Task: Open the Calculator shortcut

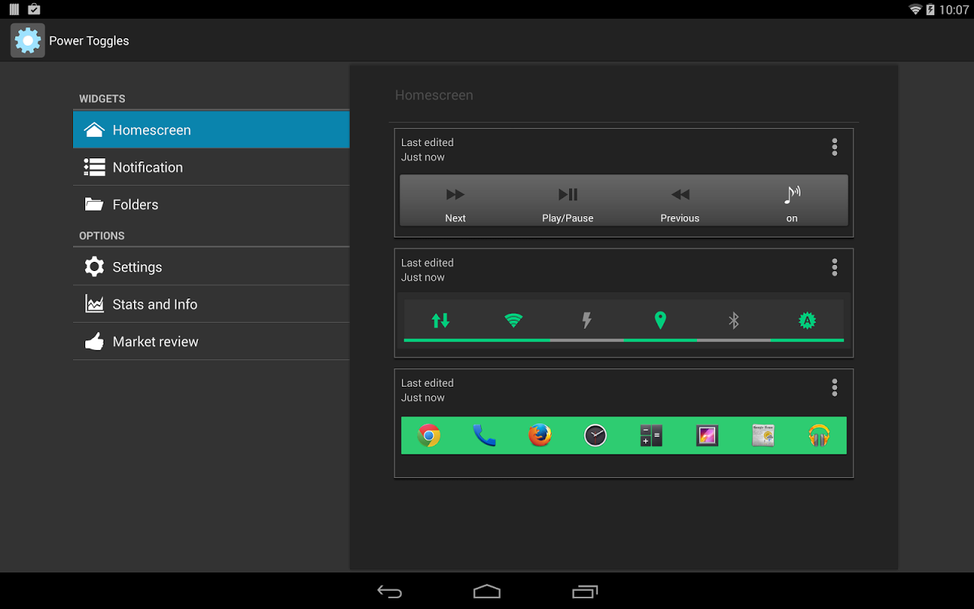Action: (x=651, y=435)
